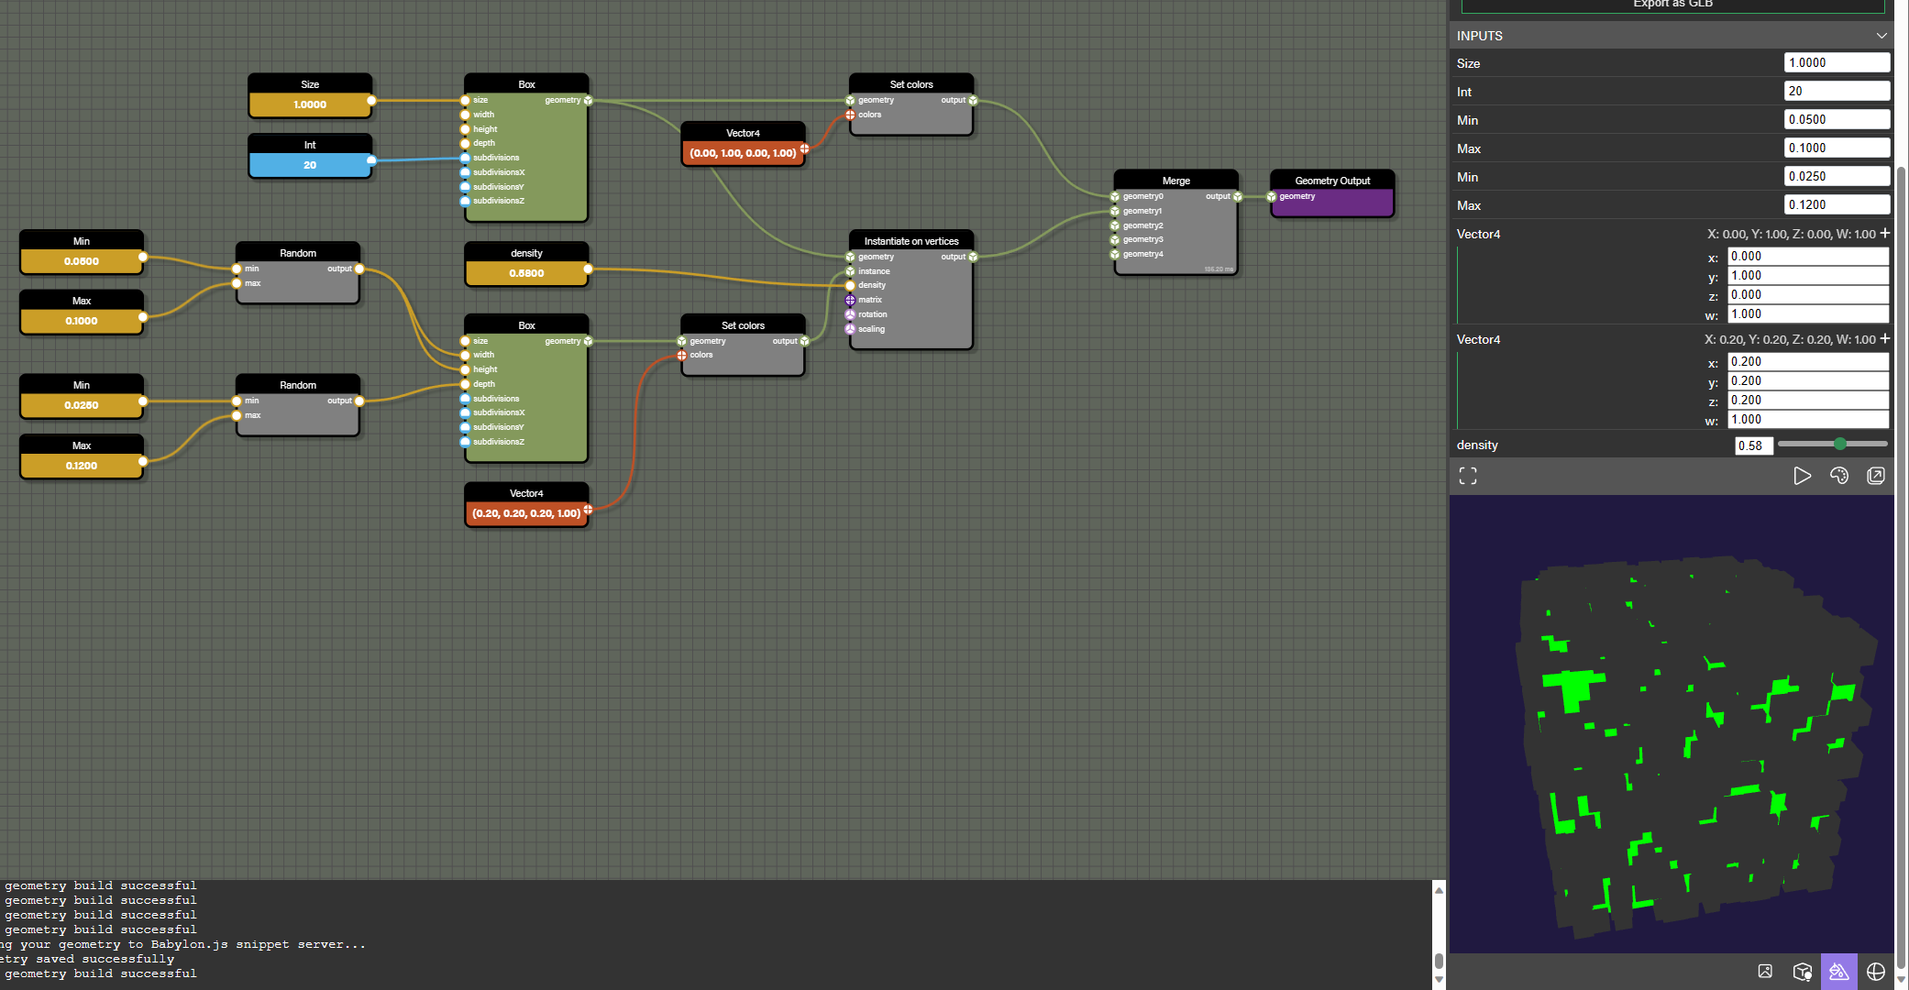Open the color palette icon above preview
The image size is (1909, 990).
pos(1838,476)
